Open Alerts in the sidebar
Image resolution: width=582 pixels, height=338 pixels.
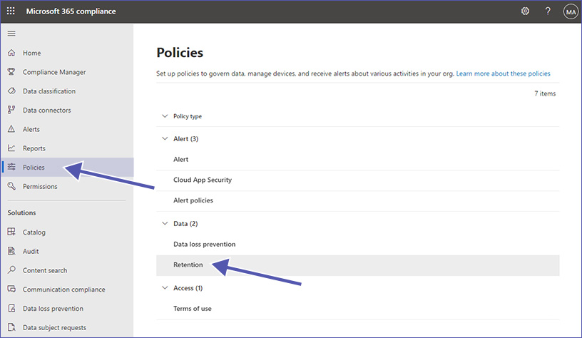click(67, 129)
